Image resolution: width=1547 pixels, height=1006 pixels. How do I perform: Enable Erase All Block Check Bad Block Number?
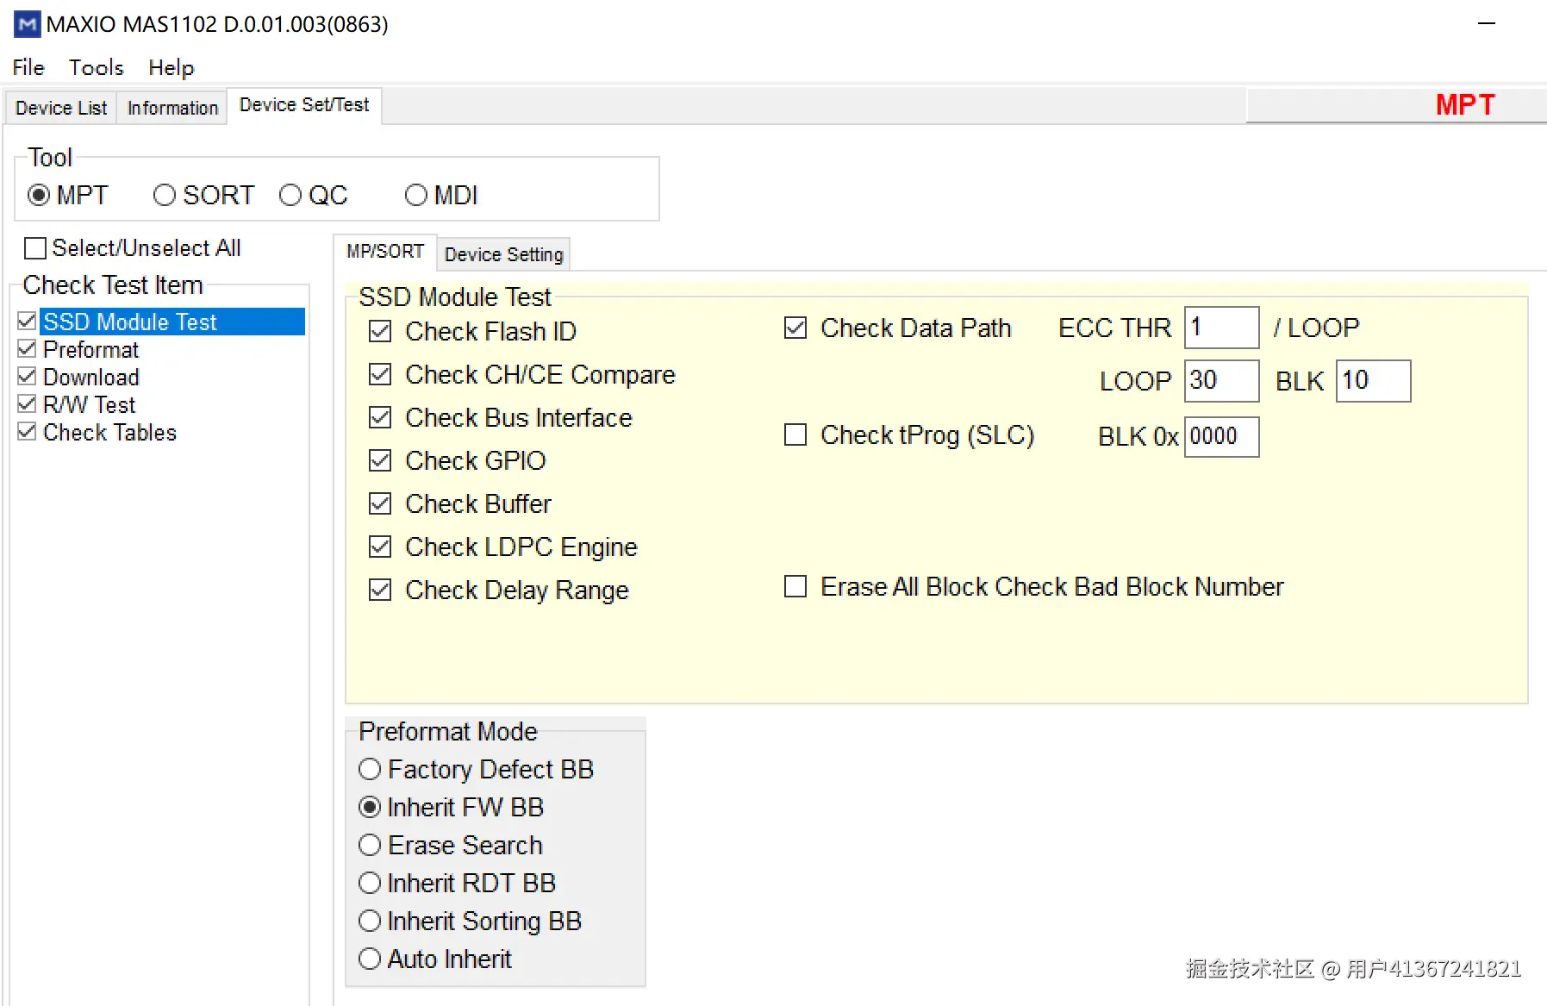pyautogui.click(x=795, y=586)
